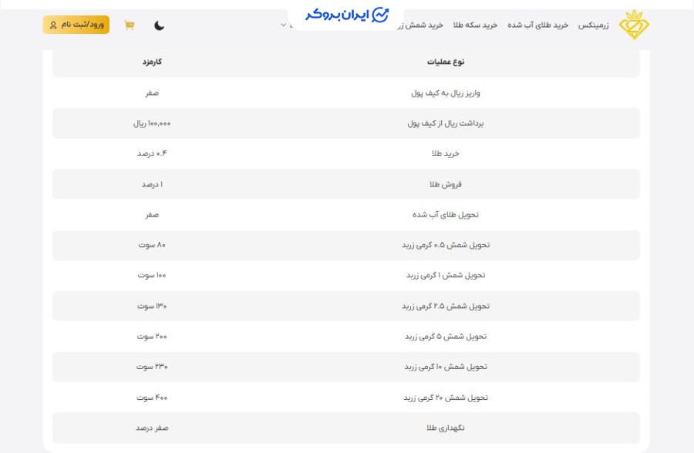Image resolution: width=694 pixels, height=453 pixels.
Task: Click the واریز ریال به کیف پول row label
Action: click(446, 93)
